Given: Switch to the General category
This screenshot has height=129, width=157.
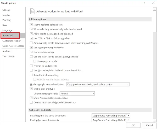Looking at the screenshot, I should [6, 10].
